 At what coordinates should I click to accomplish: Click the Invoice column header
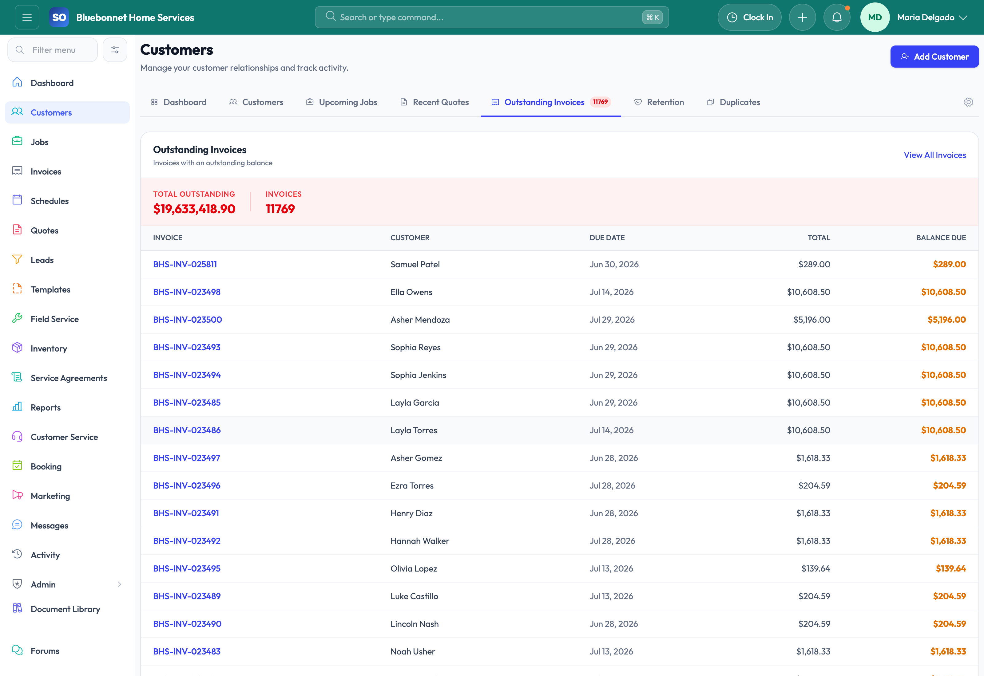168,238
